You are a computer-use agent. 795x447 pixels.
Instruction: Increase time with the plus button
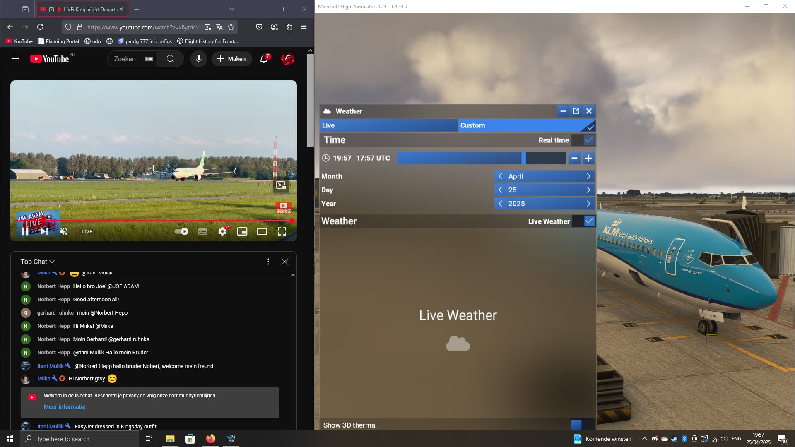tap(588, 158)
